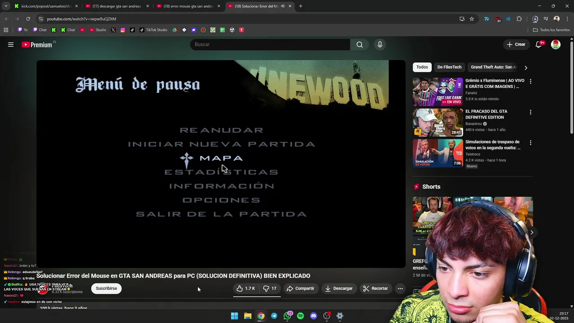574x323 pixels.
Task: Go to YouTube Premium home logo
Action: pyautogui.click(x=38, y=44)
